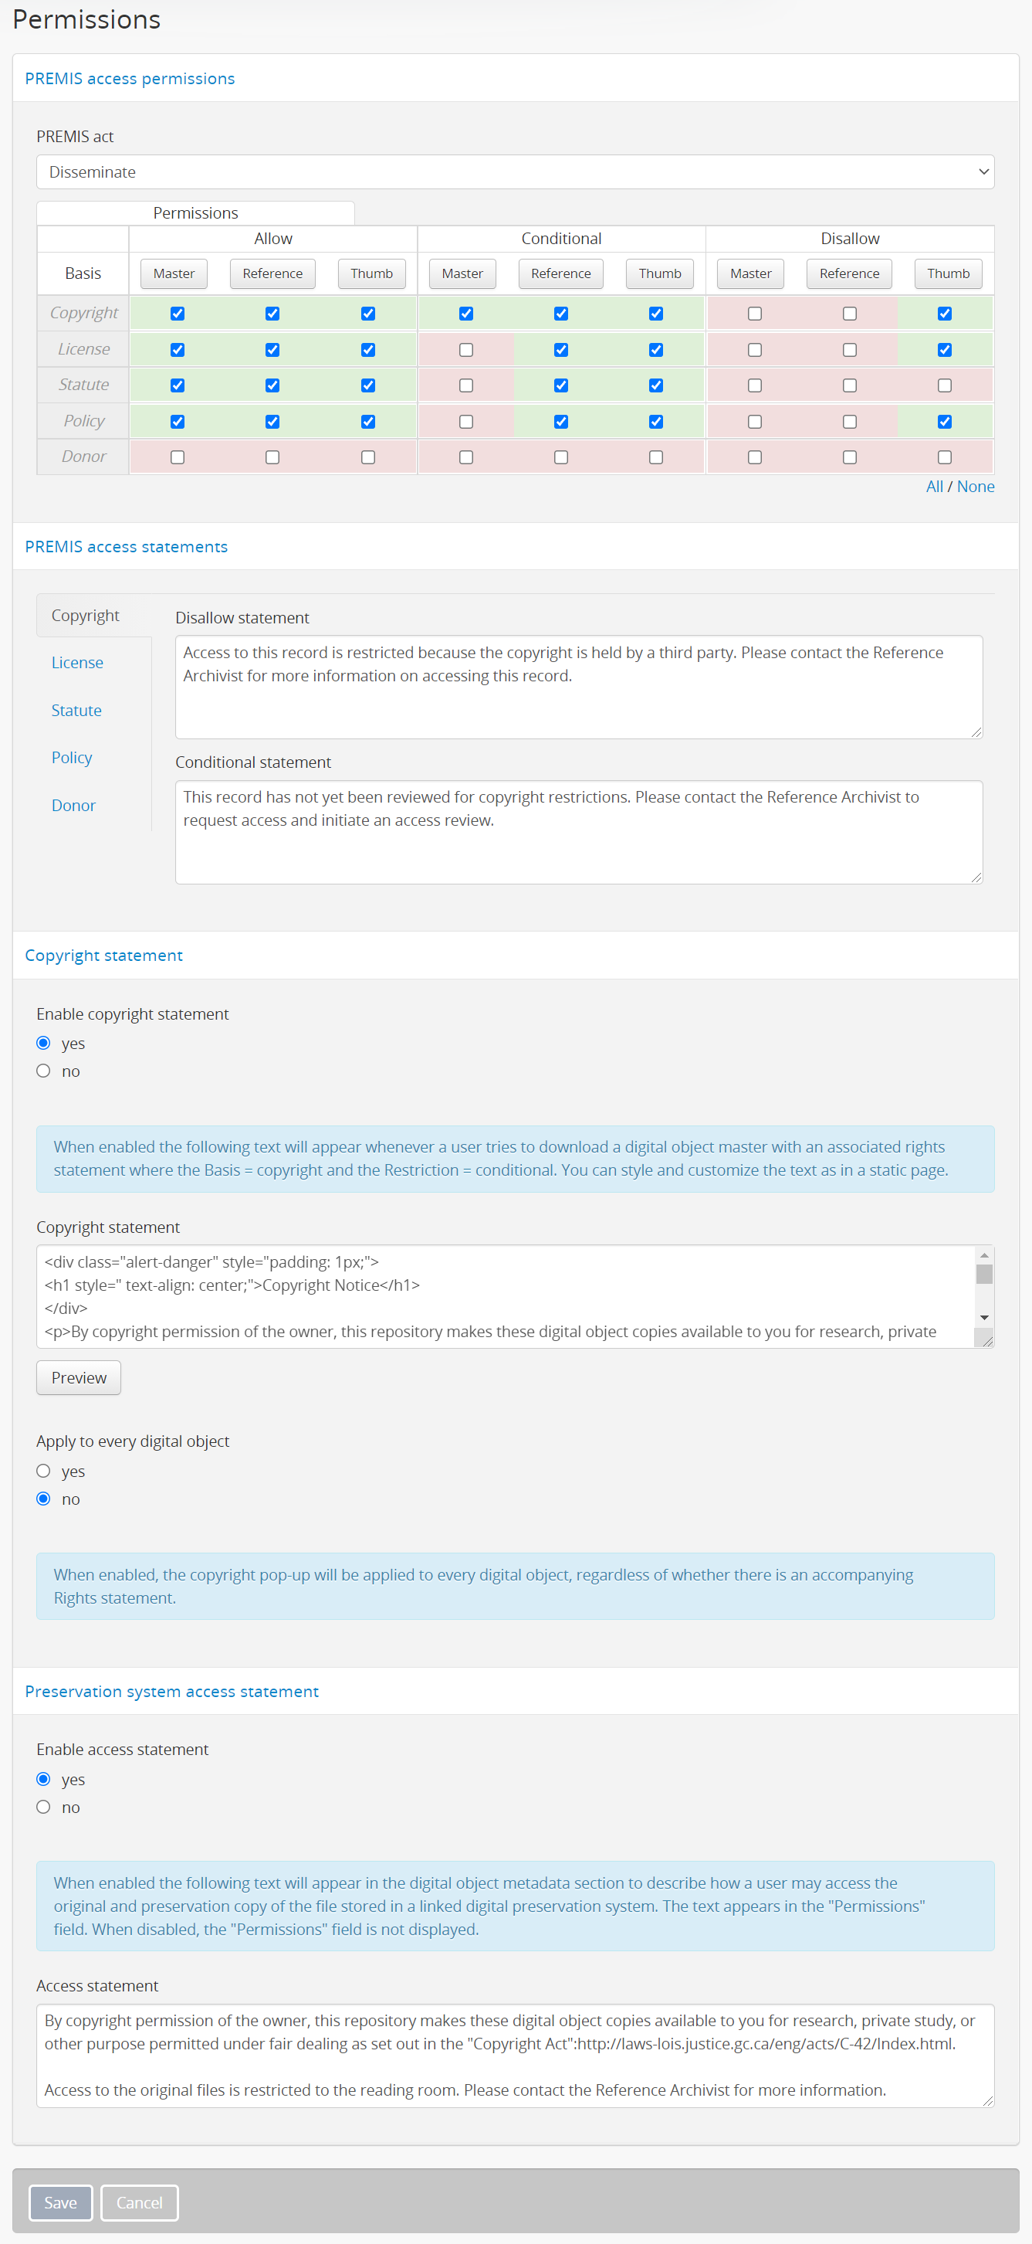Viewport: 1032px width, 2244px height.
Task: Set Apply to every digital object to yes
Action: (x=43, y=1472)
